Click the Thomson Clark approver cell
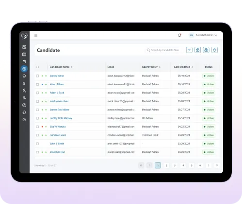 pos(150,135)
